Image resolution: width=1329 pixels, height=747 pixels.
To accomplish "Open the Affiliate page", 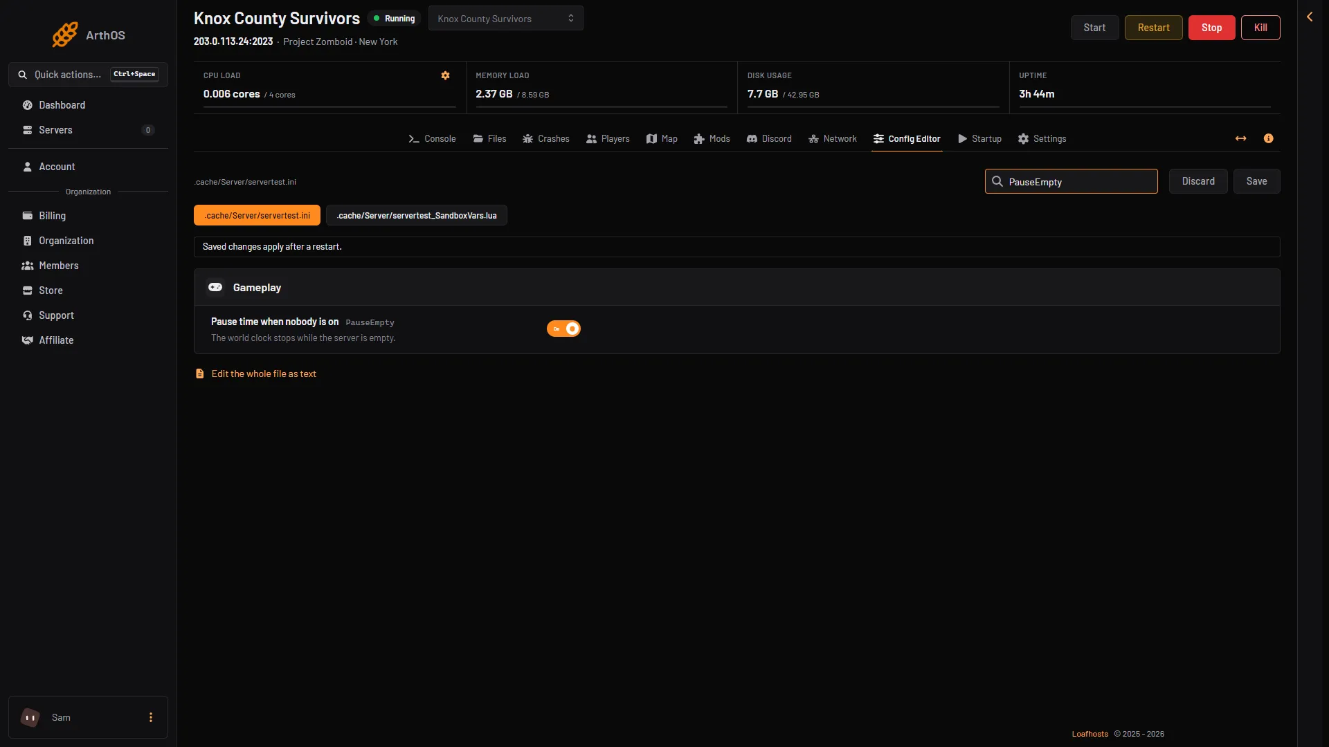I will (88, 340).
